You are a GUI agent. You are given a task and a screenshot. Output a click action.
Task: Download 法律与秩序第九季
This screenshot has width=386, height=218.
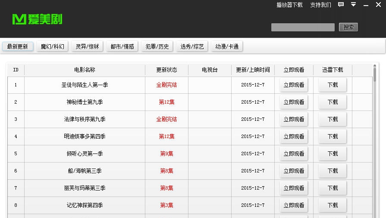333,119
